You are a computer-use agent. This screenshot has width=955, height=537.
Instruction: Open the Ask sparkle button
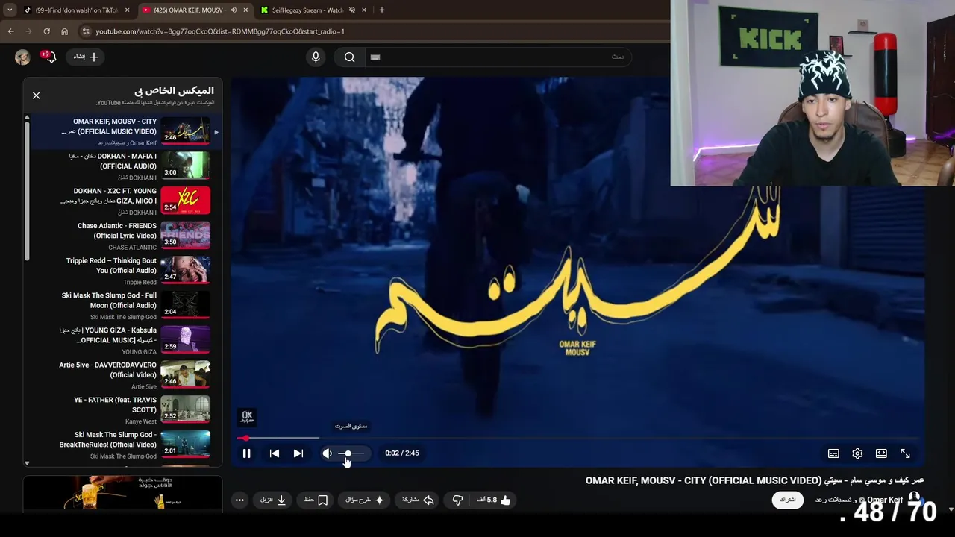[x=365, y=500]
